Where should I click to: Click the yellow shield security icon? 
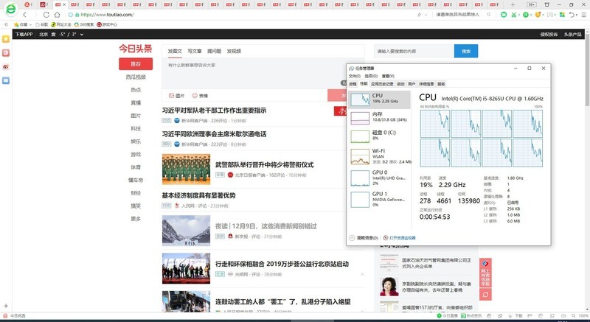click(x=538, y=15)
